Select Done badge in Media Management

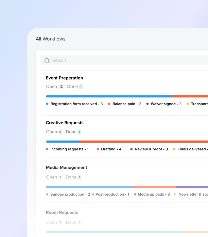pos(80,177)
